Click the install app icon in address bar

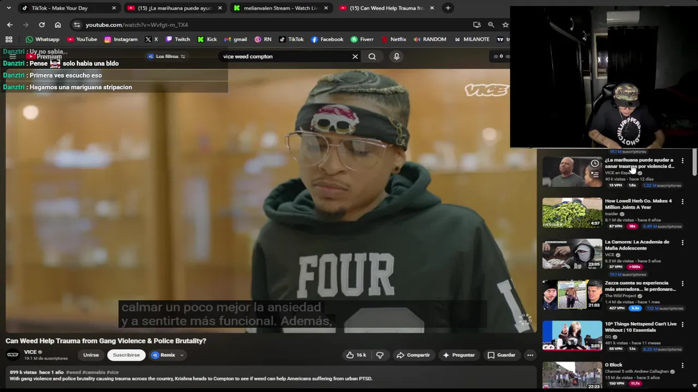point(477,24)
